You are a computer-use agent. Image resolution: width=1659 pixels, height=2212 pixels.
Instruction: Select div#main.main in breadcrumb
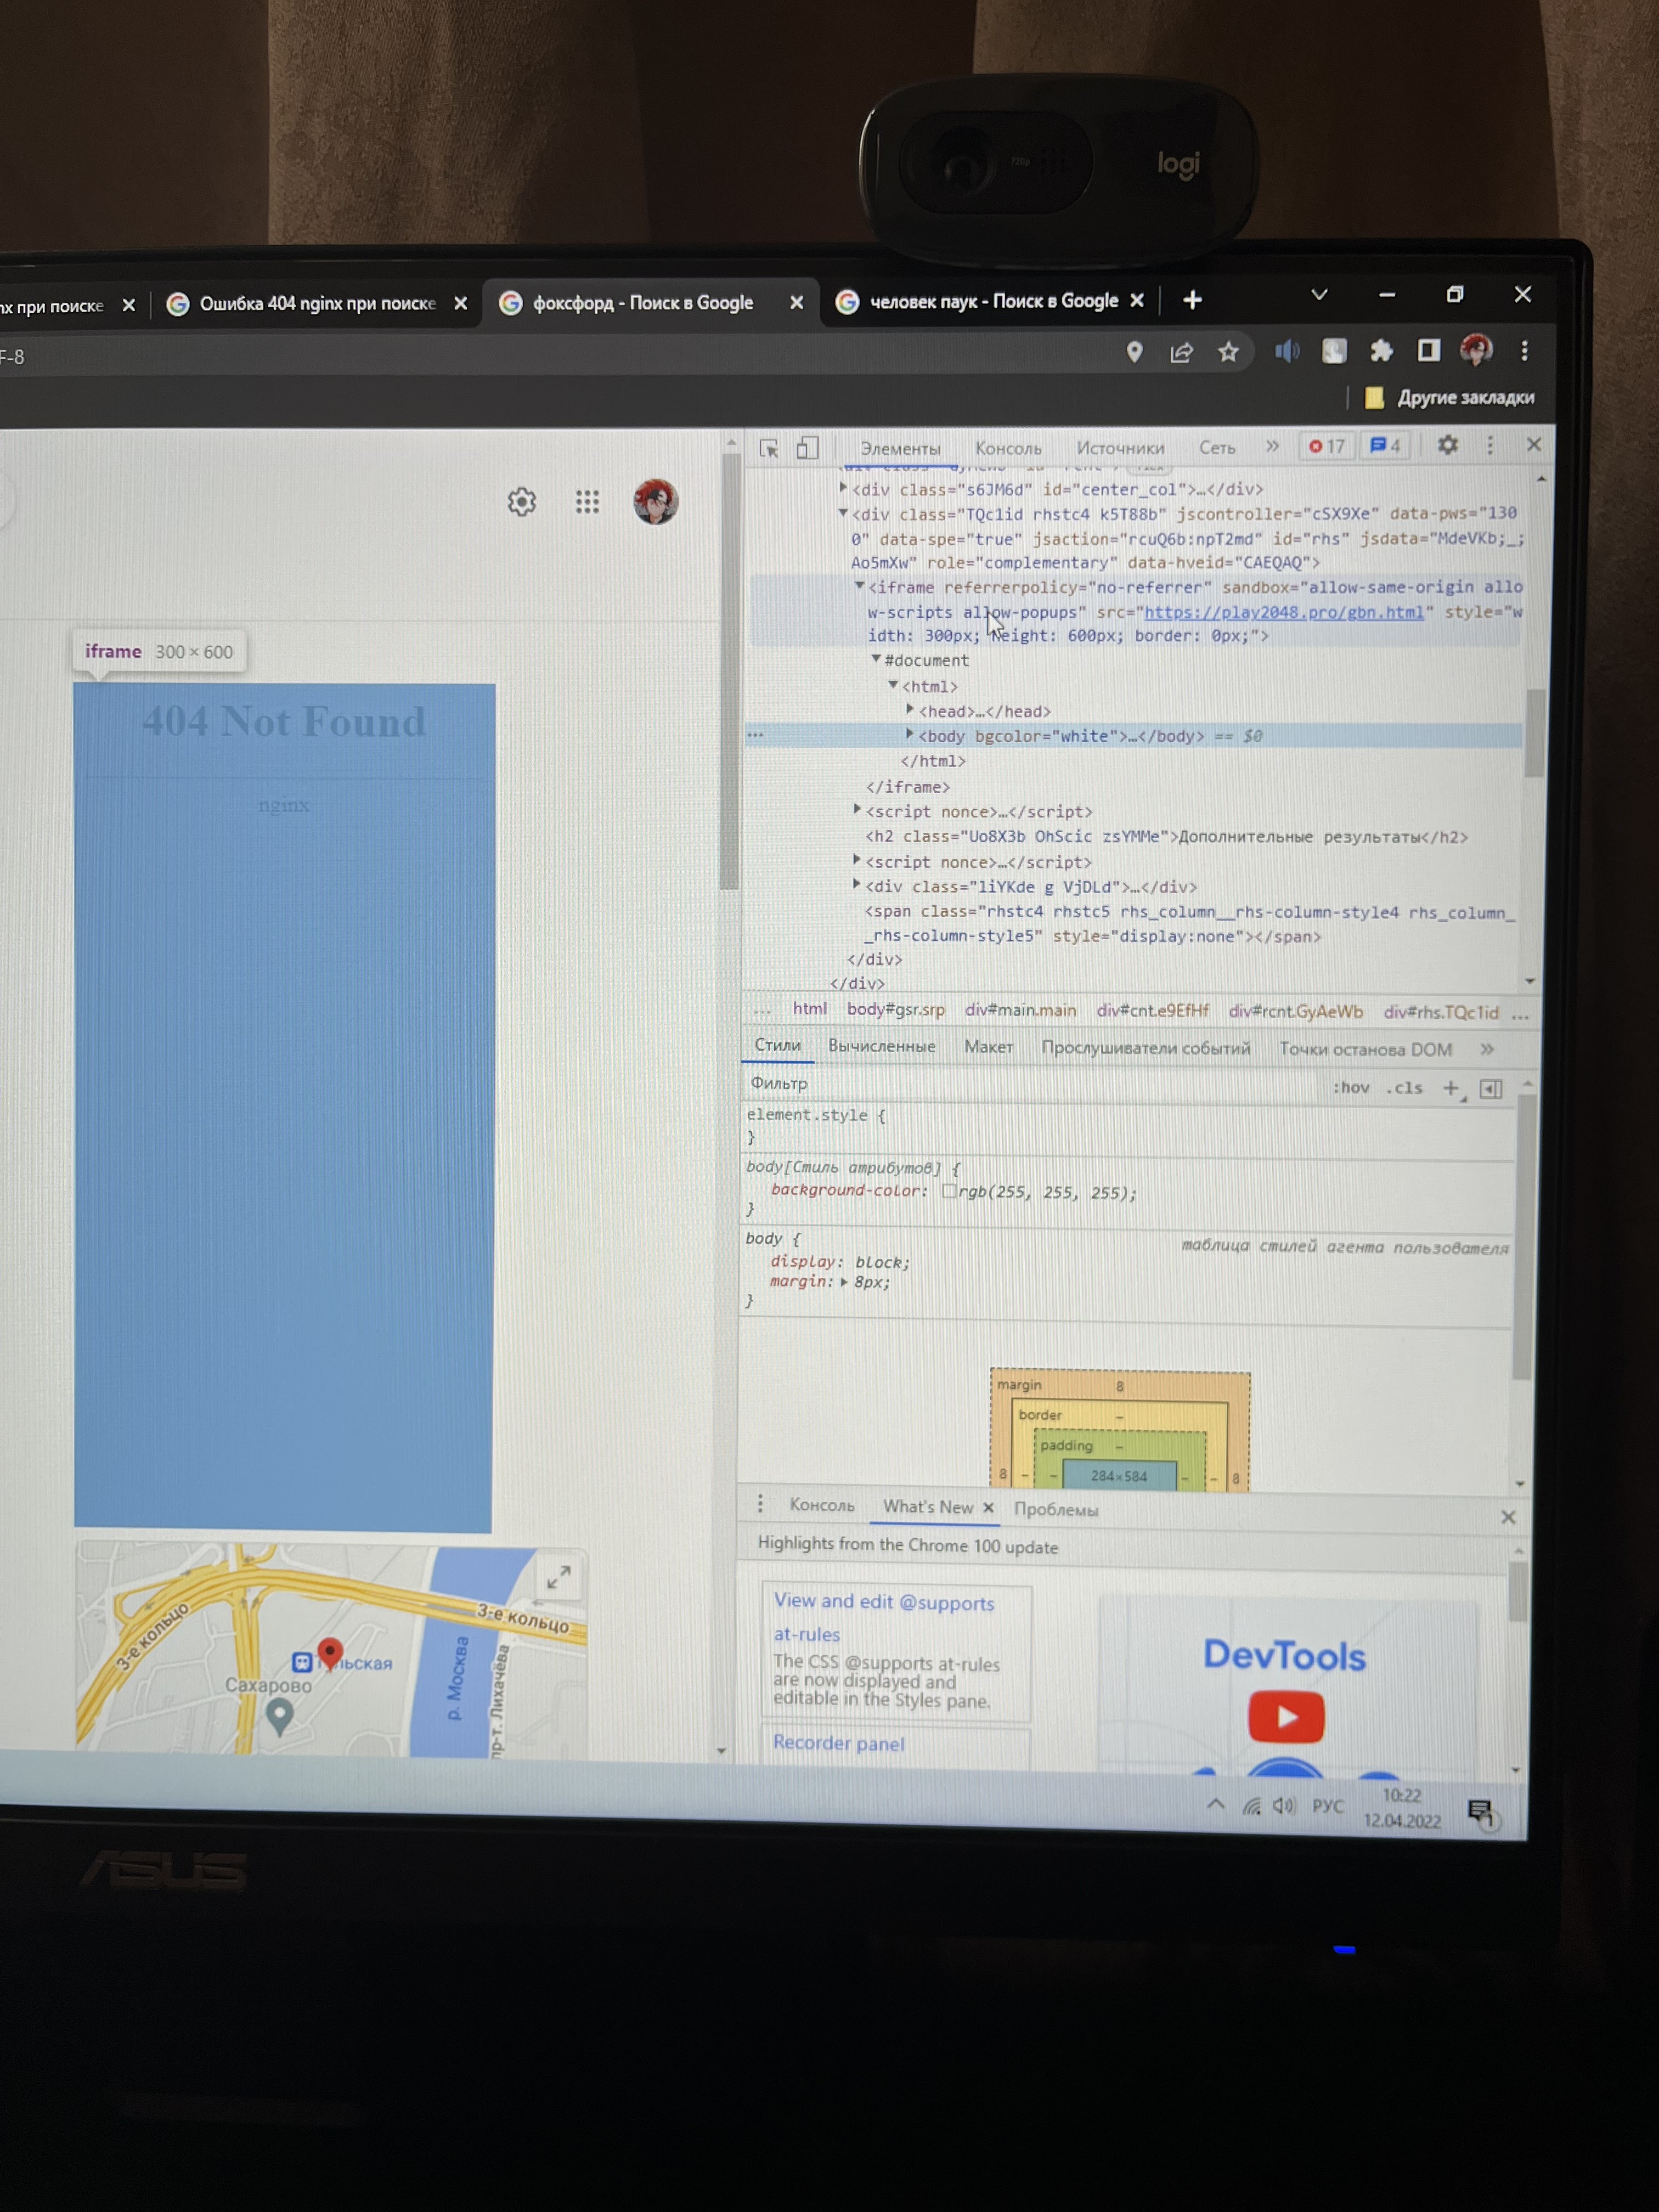[x=1020, y=1010]
